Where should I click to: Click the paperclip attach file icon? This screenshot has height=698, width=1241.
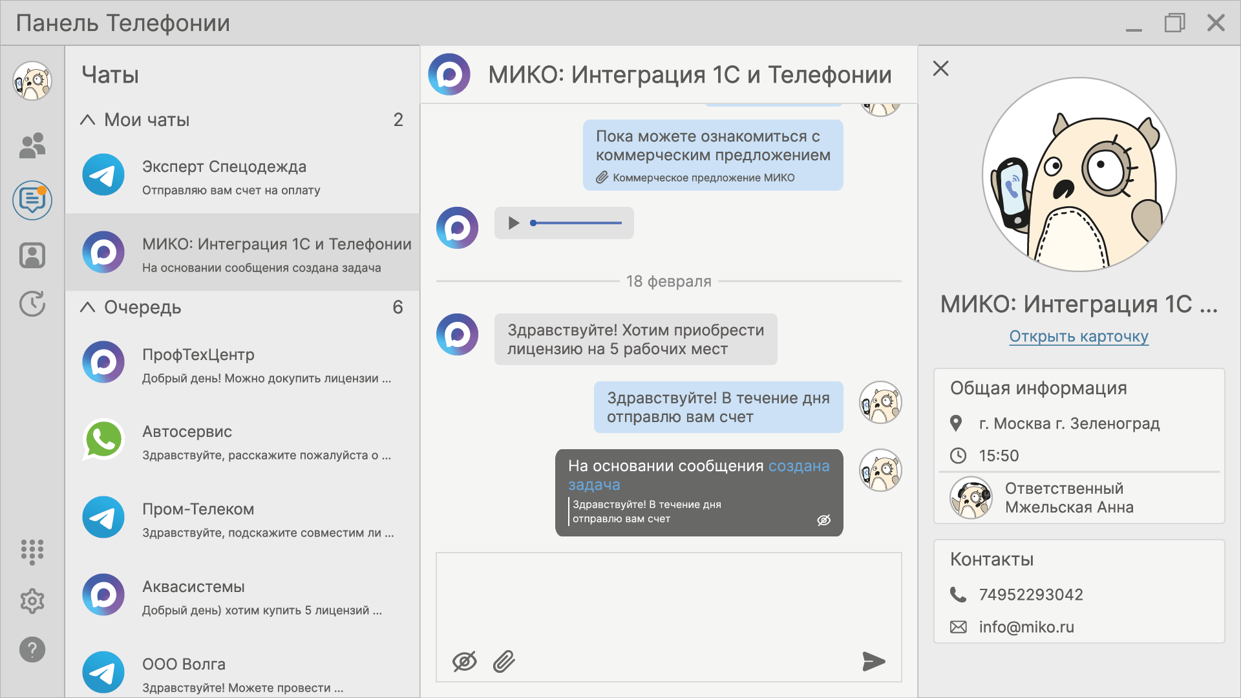click(x=504, y=661)
